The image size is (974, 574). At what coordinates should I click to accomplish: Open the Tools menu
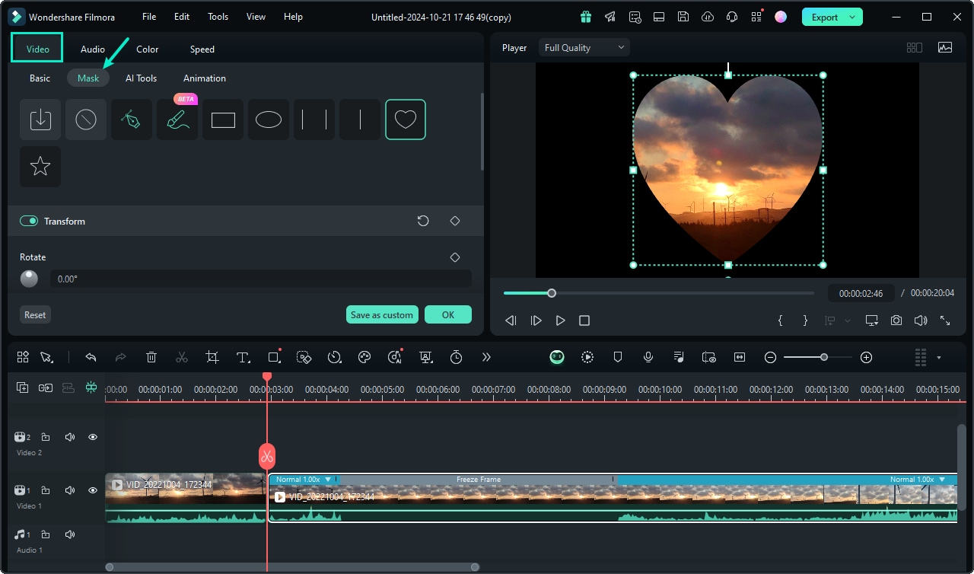click(218, 17)
